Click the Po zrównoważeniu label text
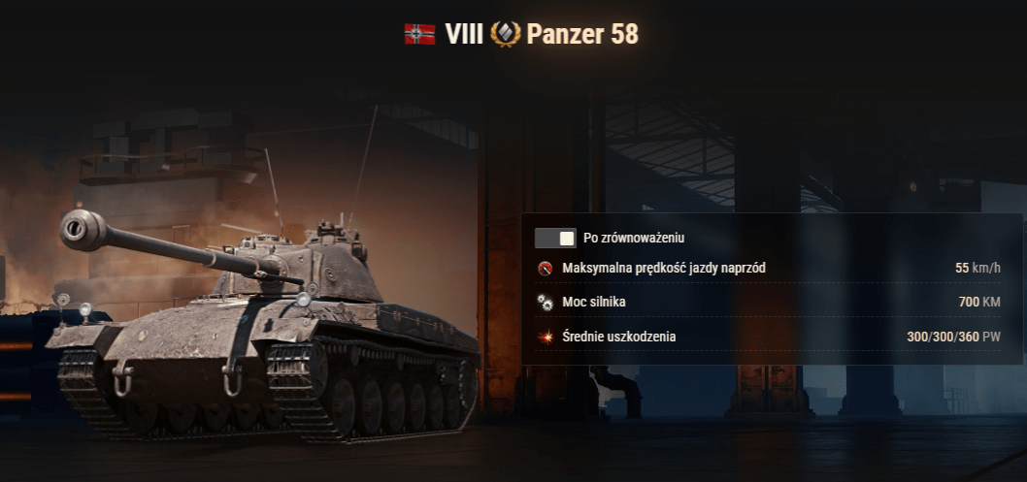This screenshot has height=482, width=1027. 634,238
